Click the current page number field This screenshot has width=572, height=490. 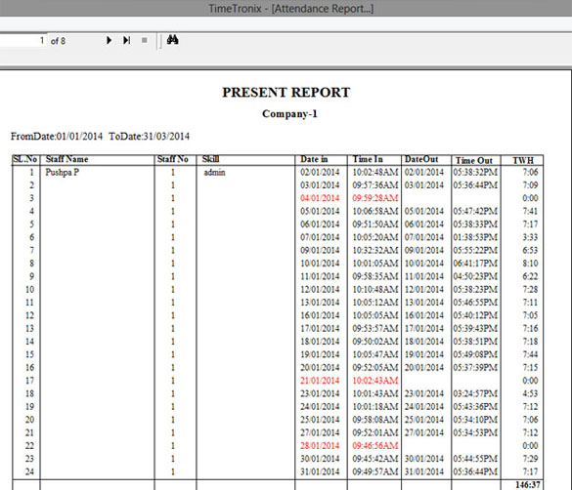(23, 40)
